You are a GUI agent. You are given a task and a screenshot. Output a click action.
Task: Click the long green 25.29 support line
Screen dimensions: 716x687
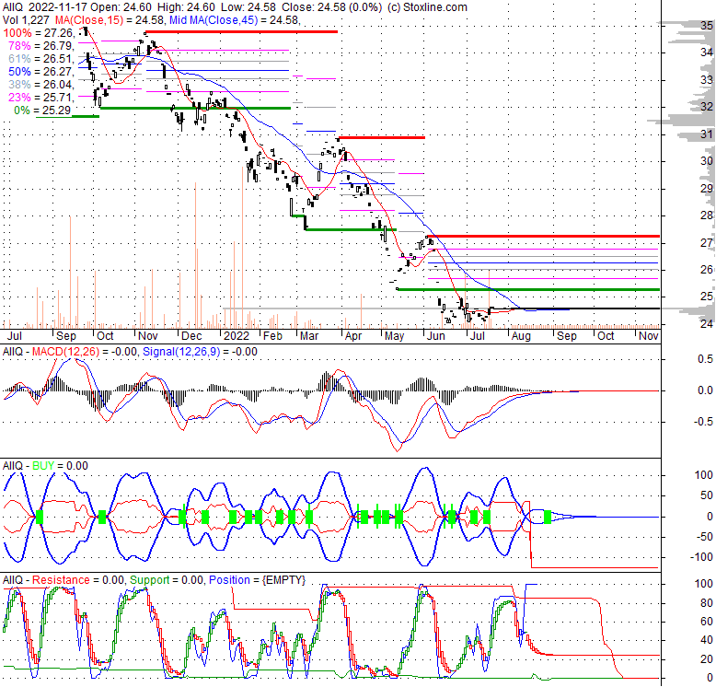click(x=529, y=289)
